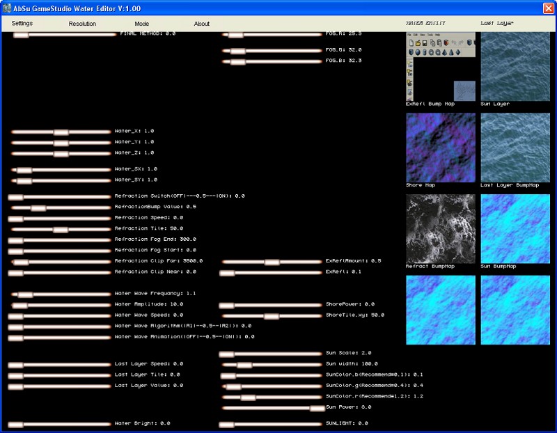Click the SunColor.r slider handle

tap(249, 397)
